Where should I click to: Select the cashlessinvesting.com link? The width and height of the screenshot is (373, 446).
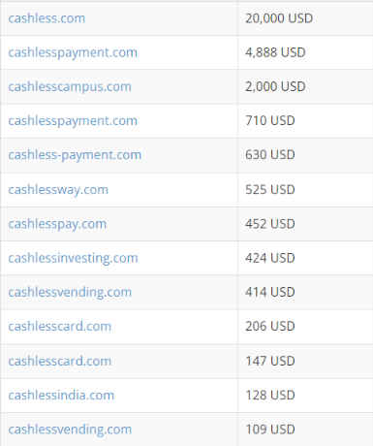tap(73, 258)
